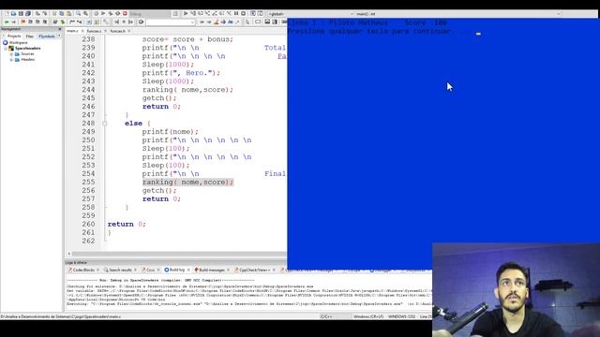Click the Save all files icon
This screenshot has width=600, height=337.
coord(28,13)
